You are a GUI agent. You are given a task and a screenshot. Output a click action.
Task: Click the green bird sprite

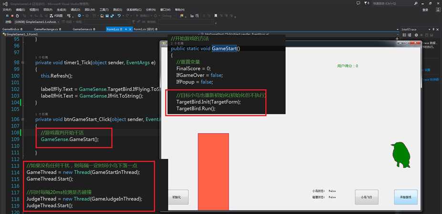click(401, 155)
